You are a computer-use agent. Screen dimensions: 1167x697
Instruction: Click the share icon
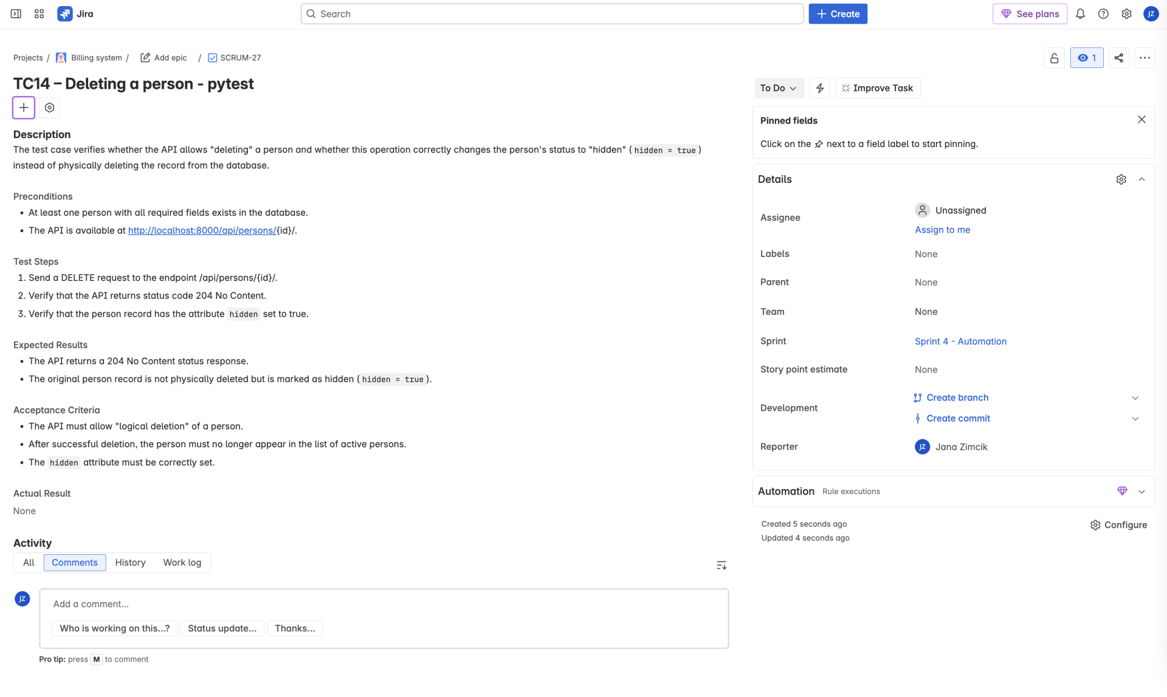pyautogui.click(x=1119, y=58)
